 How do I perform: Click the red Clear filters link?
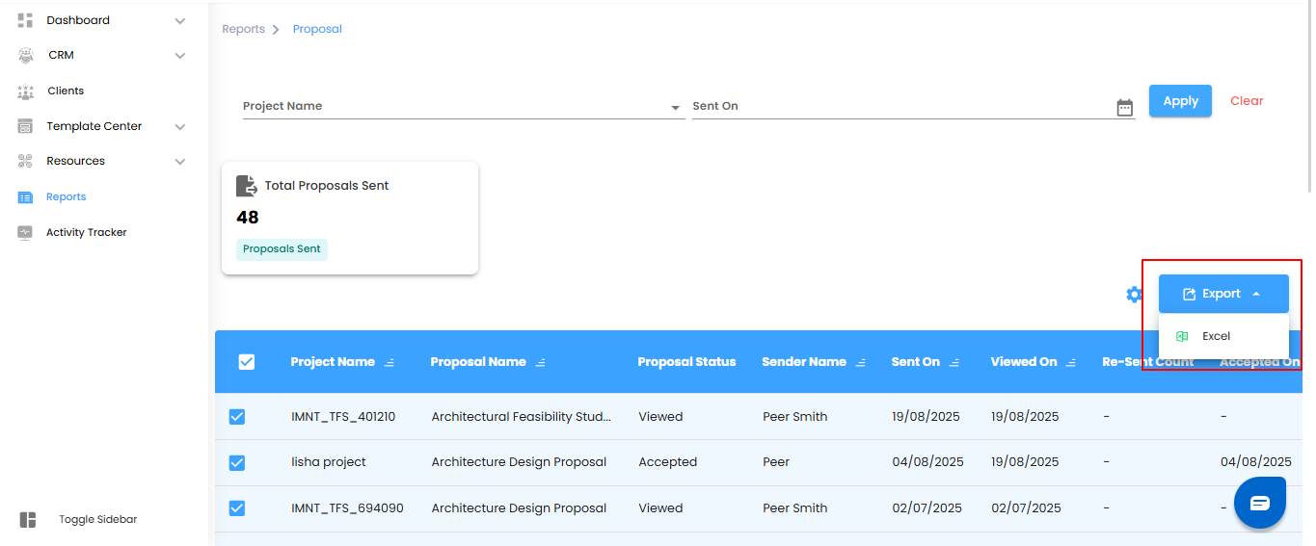coord(1246,101)
